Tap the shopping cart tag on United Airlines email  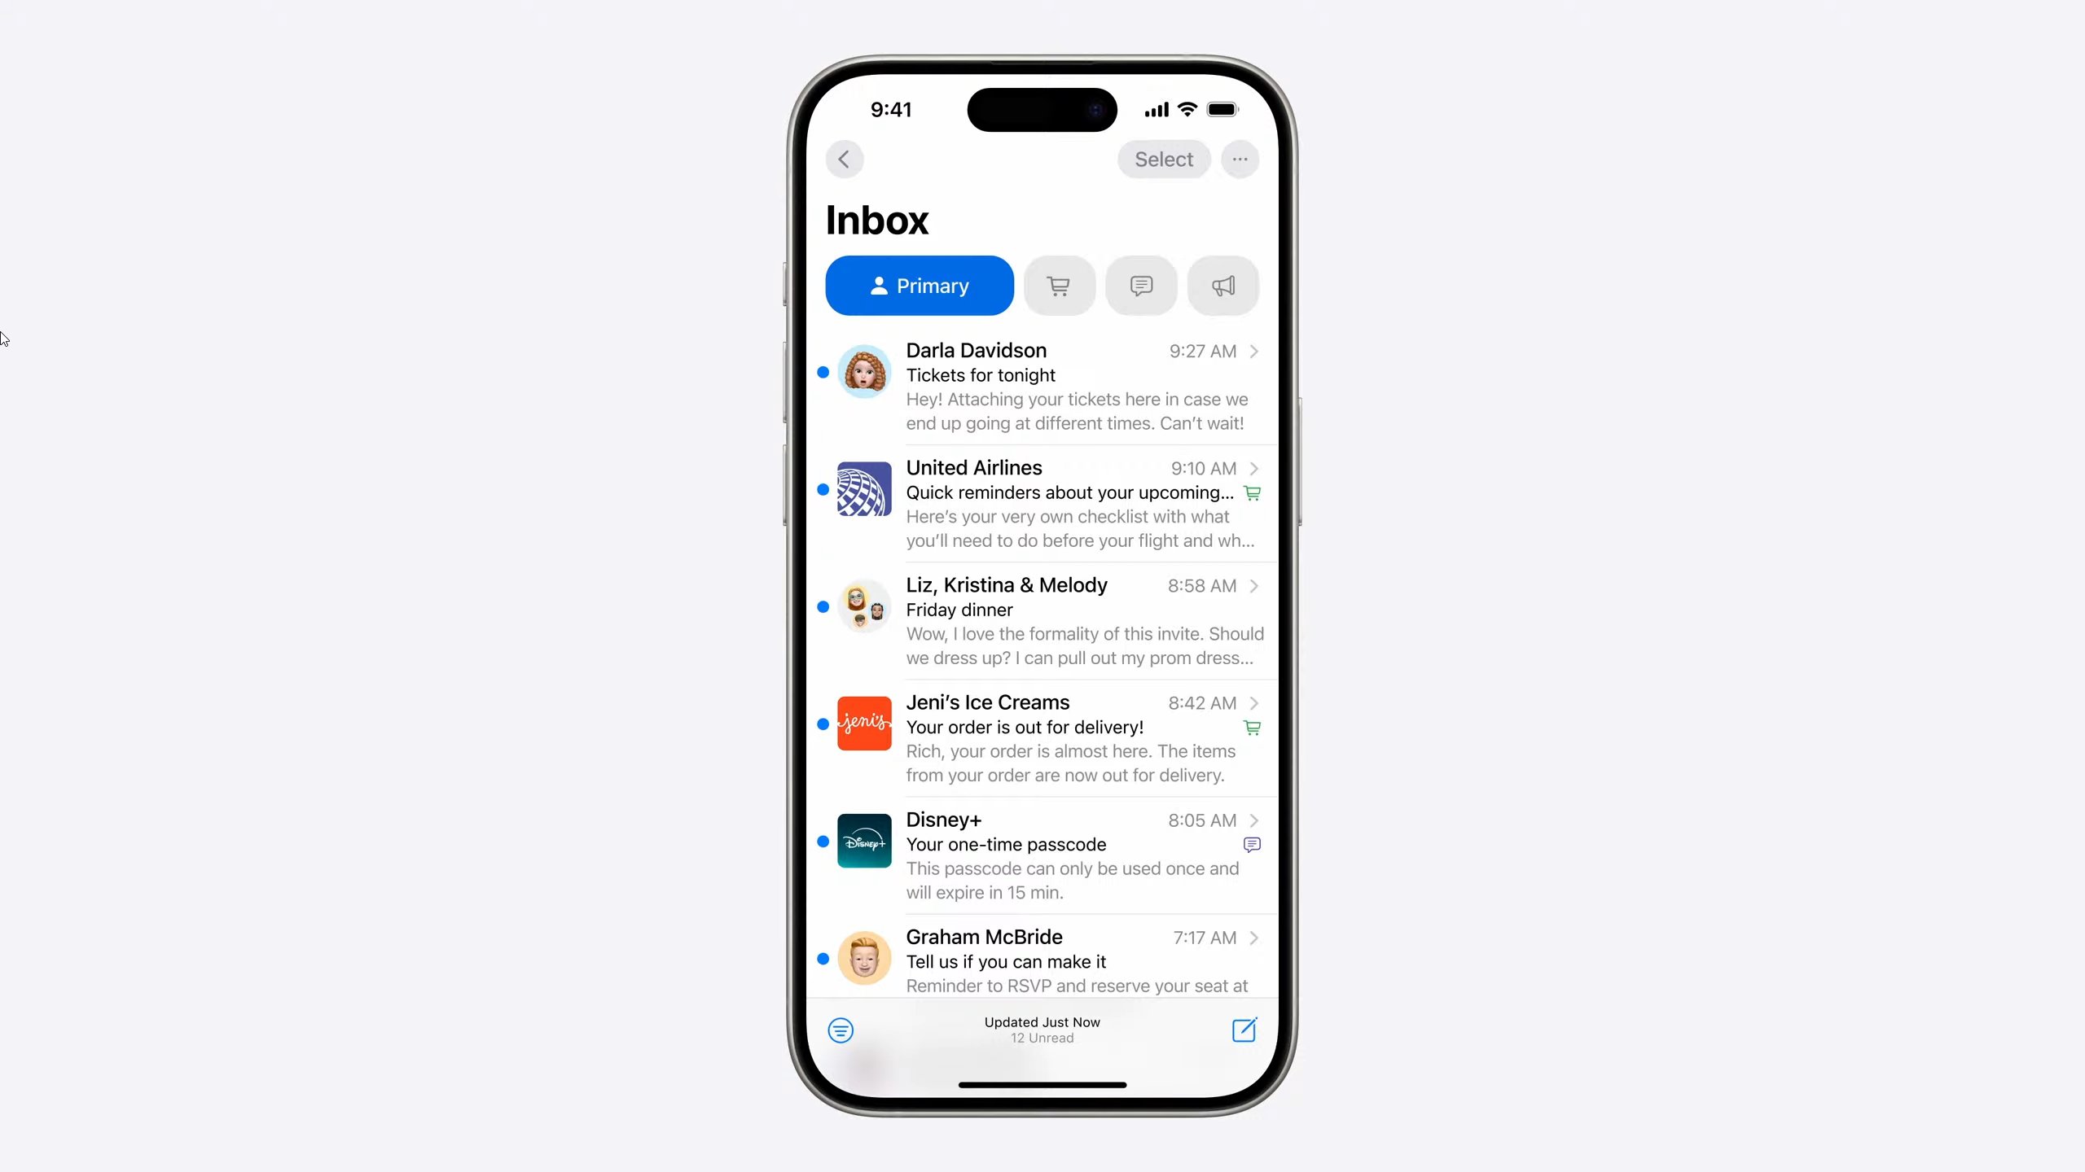point(1252,492)
